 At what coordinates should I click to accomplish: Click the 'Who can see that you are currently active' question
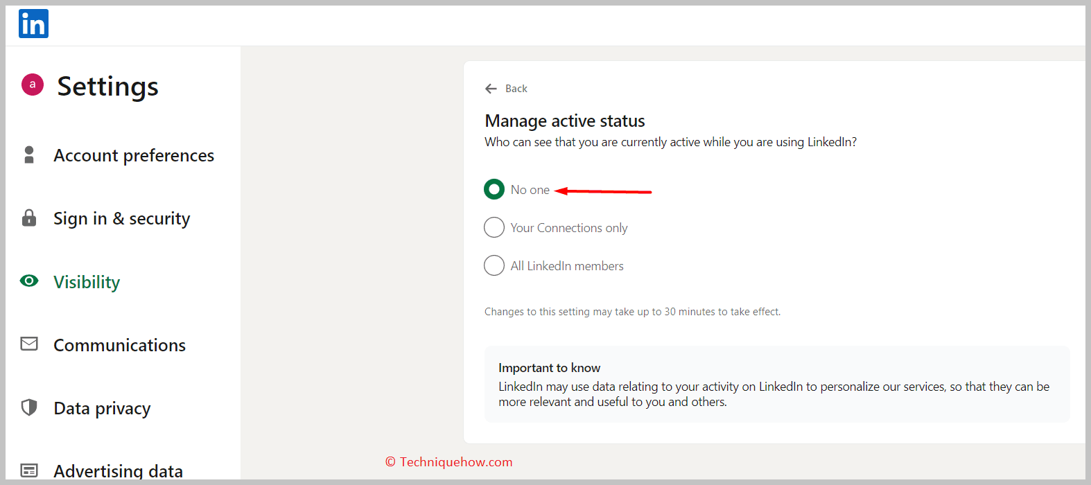671,142
